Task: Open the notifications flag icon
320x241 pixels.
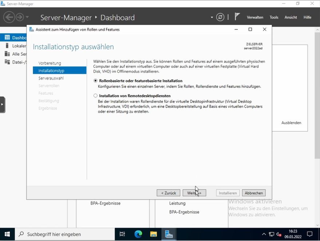Action: (x=237, y=17)
